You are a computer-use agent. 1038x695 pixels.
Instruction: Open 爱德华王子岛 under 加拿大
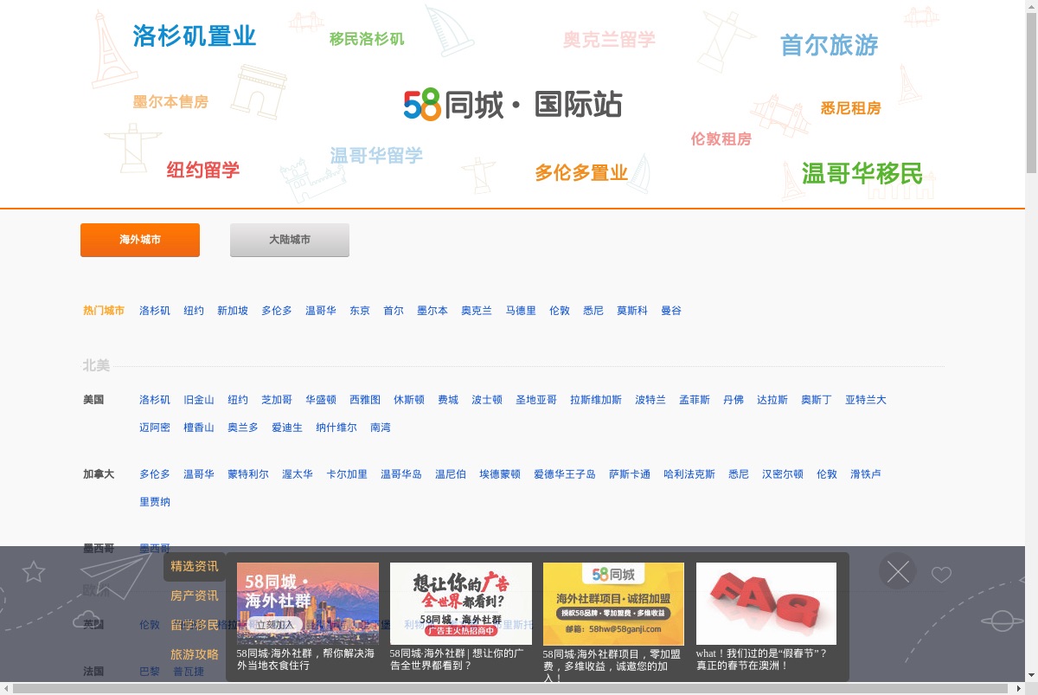pos(565,474)
